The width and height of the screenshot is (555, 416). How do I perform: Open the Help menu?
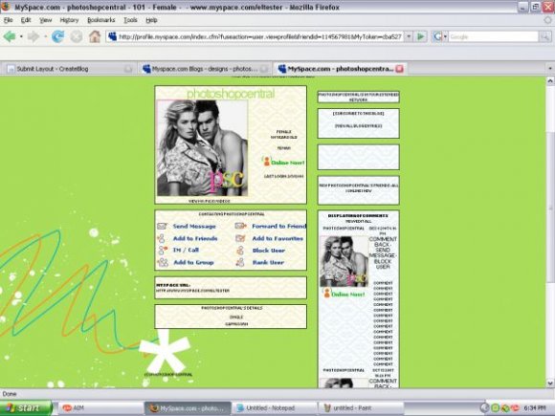pos(151,20)
